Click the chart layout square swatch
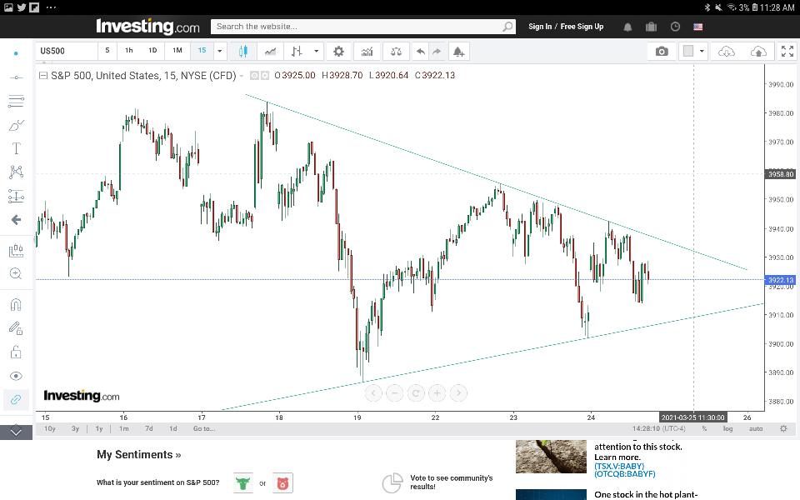The image size is (800, 500). [x=688, y=51]
